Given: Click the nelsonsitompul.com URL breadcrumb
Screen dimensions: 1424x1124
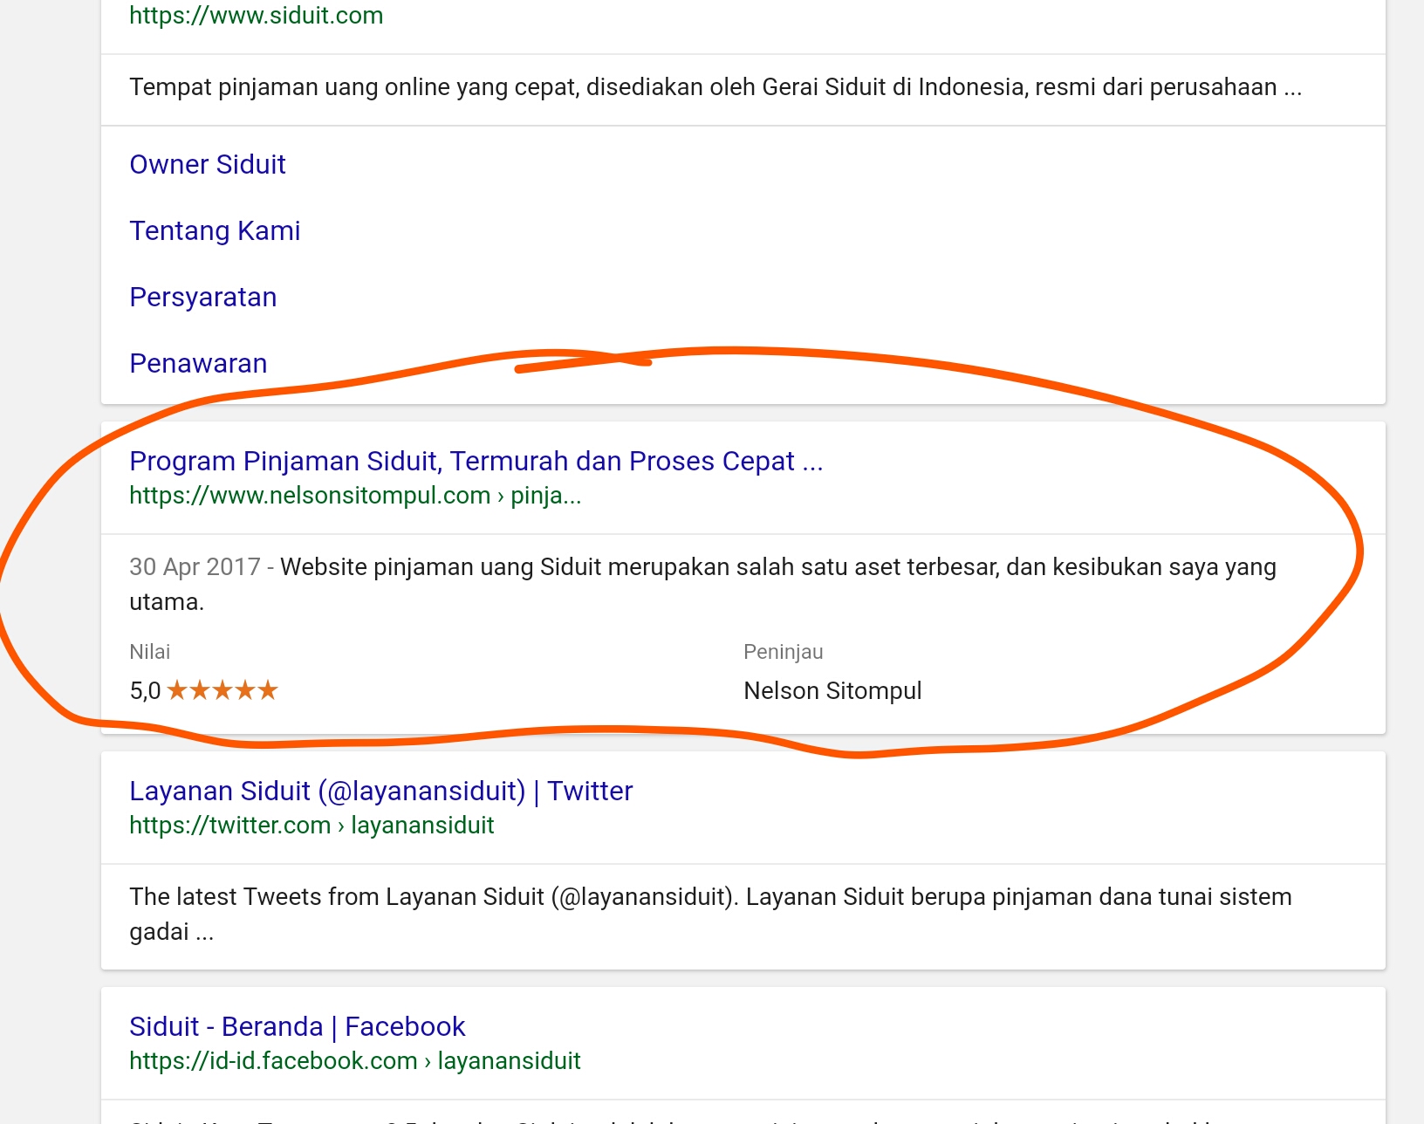Looking at the screenshot, I should point(355,496).
